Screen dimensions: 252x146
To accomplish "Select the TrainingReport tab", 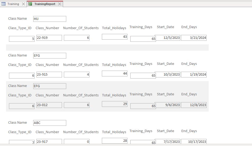I will pos(45,4).
